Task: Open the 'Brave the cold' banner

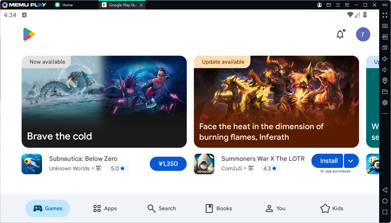Action: click(104, 102)
